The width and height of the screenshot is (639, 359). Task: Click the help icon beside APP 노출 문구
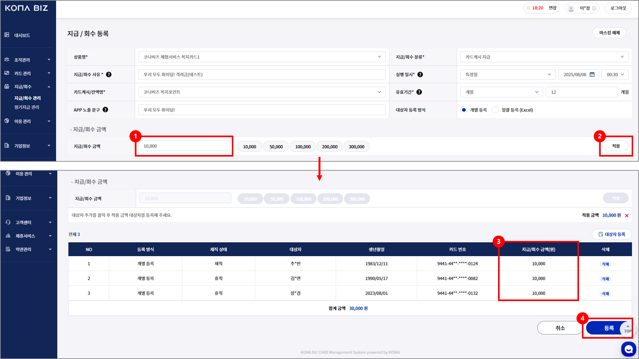coord(105,110)
